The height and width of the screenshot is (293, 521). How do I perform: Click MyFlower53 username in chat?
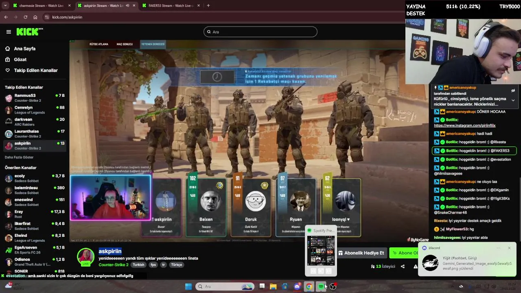coord(457,229)
